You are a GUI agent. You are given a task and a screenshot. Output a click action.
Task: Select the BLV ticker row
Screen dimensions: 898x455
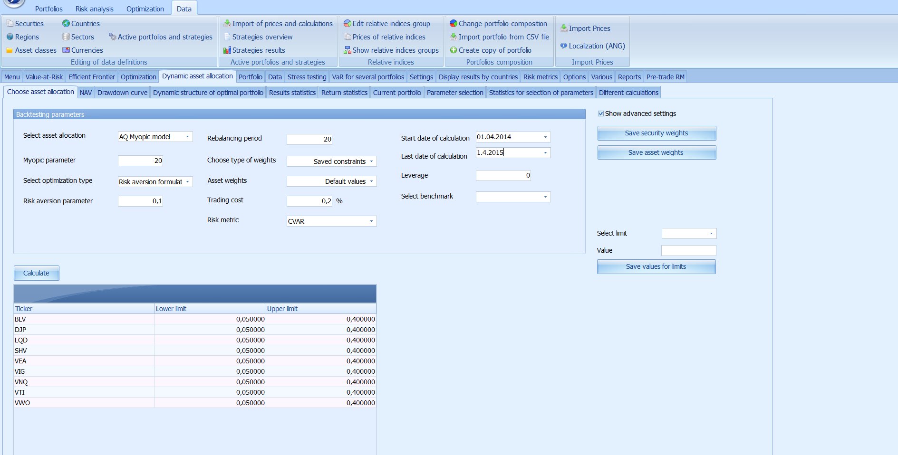click(195, 319)
